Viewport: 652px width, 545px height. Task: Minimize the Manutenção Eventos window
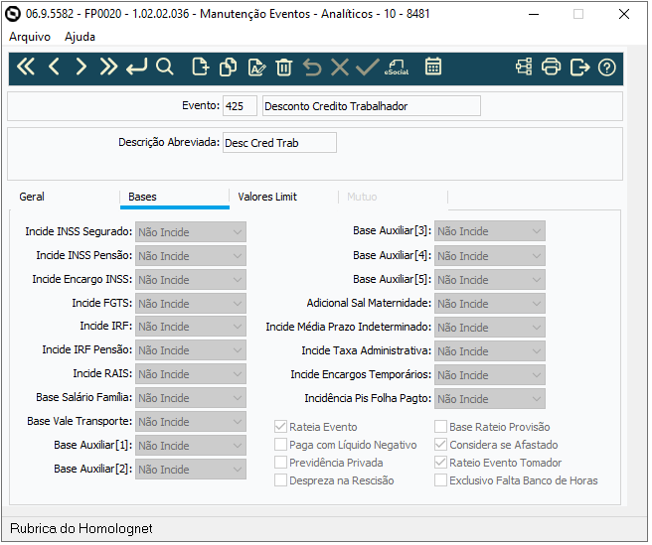[534, 14]
